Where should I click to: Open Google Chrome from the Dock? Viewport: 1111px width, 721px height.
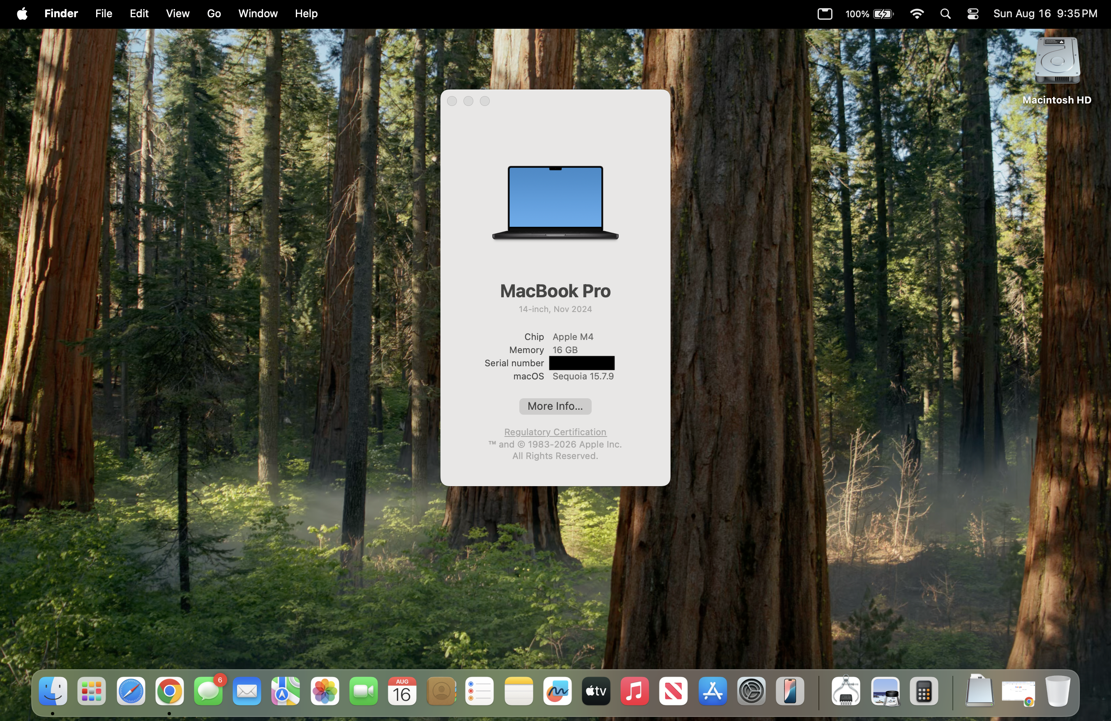click(169, 691)
